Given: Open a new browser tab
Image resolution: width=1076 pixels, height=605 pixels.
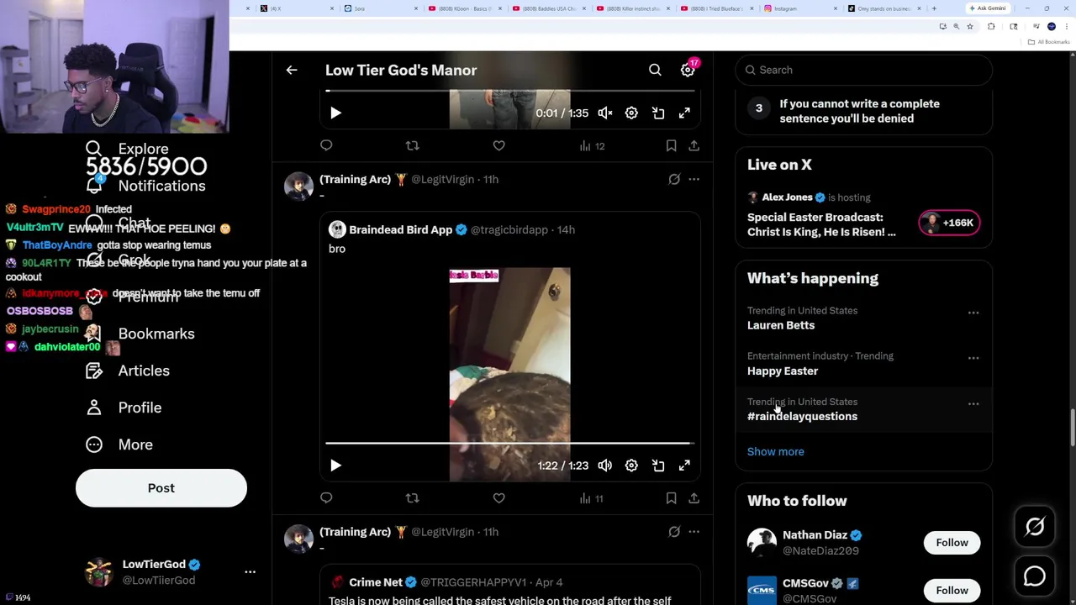Looking at the screenshot, I should pos(934,8).
